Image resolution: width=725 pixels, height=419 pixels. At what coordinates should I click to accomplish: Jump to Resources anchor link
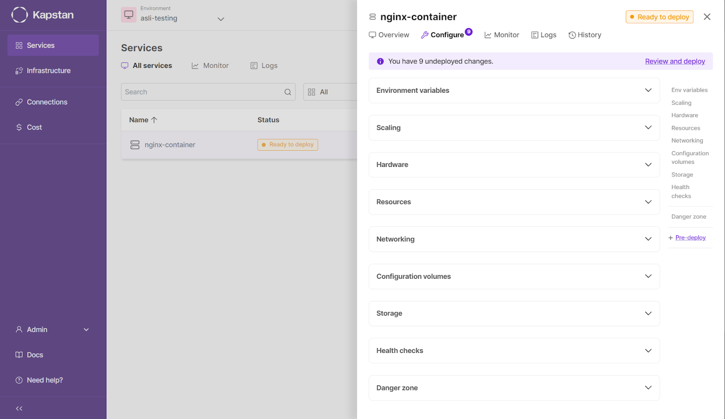tap(686, 128)
